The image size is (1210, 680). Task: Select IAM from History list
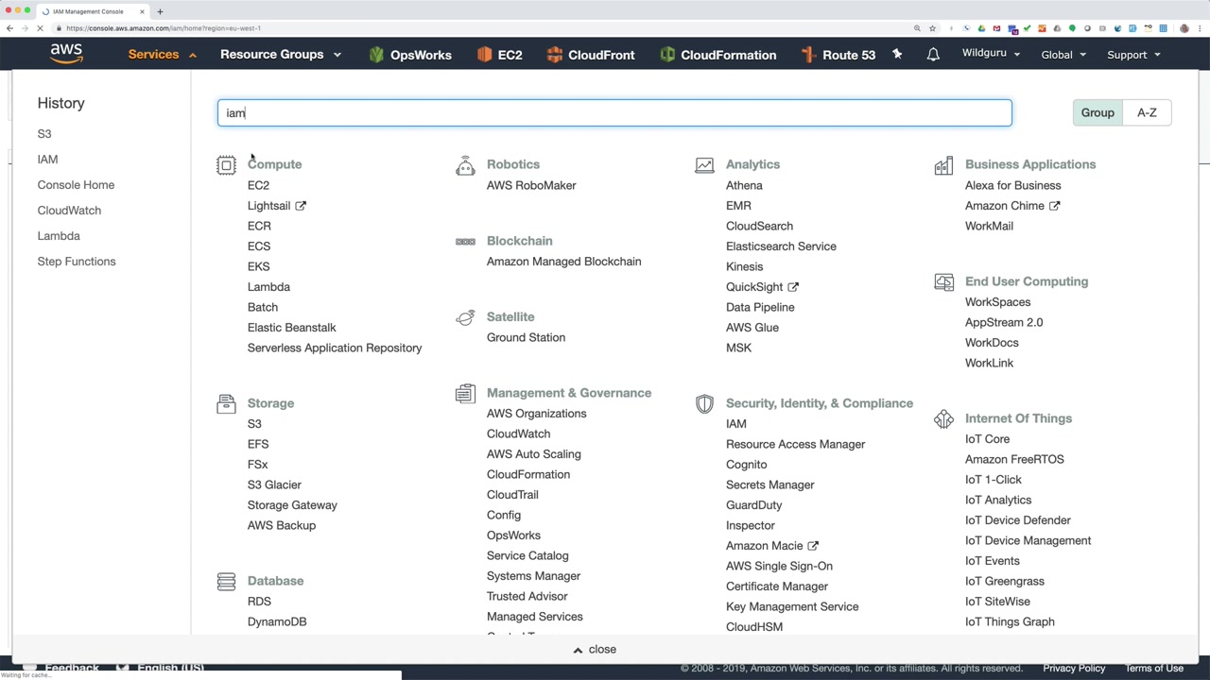tap(47, 160)
